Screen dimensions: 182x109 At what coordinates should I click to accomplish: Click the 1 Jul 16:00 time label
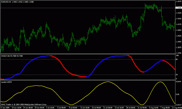(50, 108)
